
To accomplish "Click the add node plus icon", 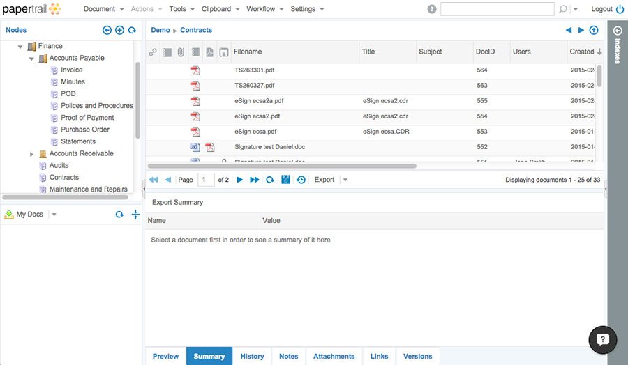I will click(x=119, y=31).
